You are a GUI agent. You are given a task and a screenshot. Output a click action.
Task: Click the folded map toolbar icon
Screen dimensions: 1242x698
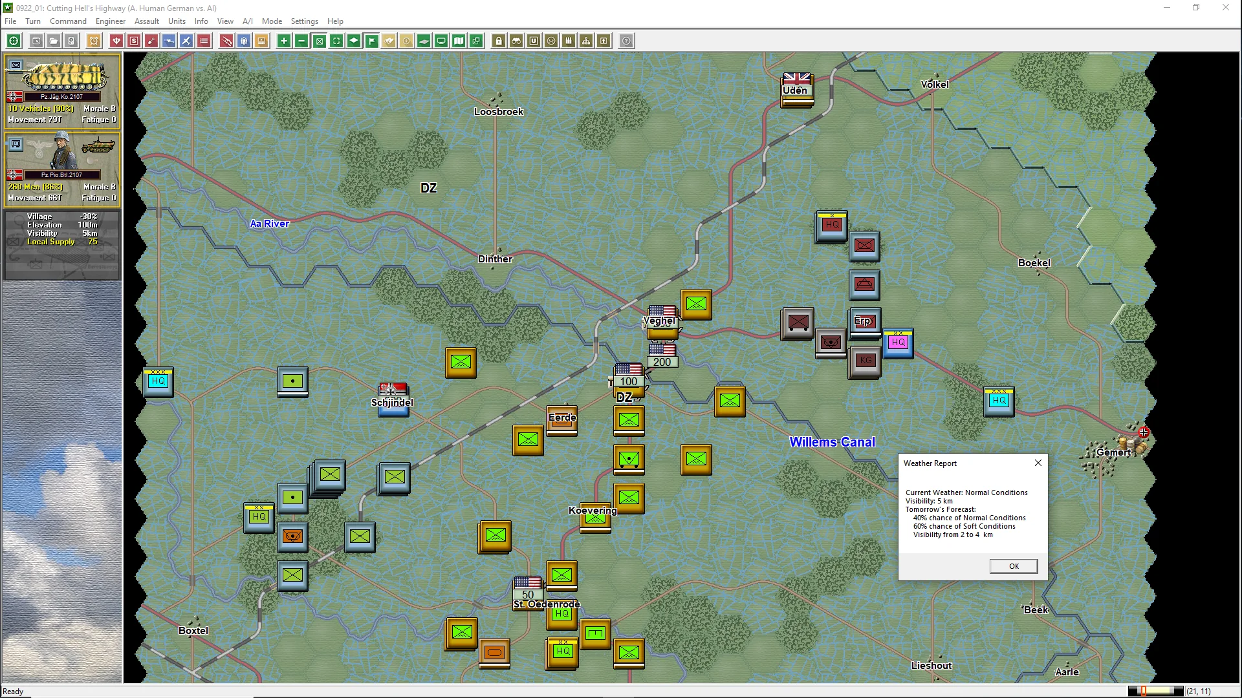pyautogui.click(x=459, y=41)
